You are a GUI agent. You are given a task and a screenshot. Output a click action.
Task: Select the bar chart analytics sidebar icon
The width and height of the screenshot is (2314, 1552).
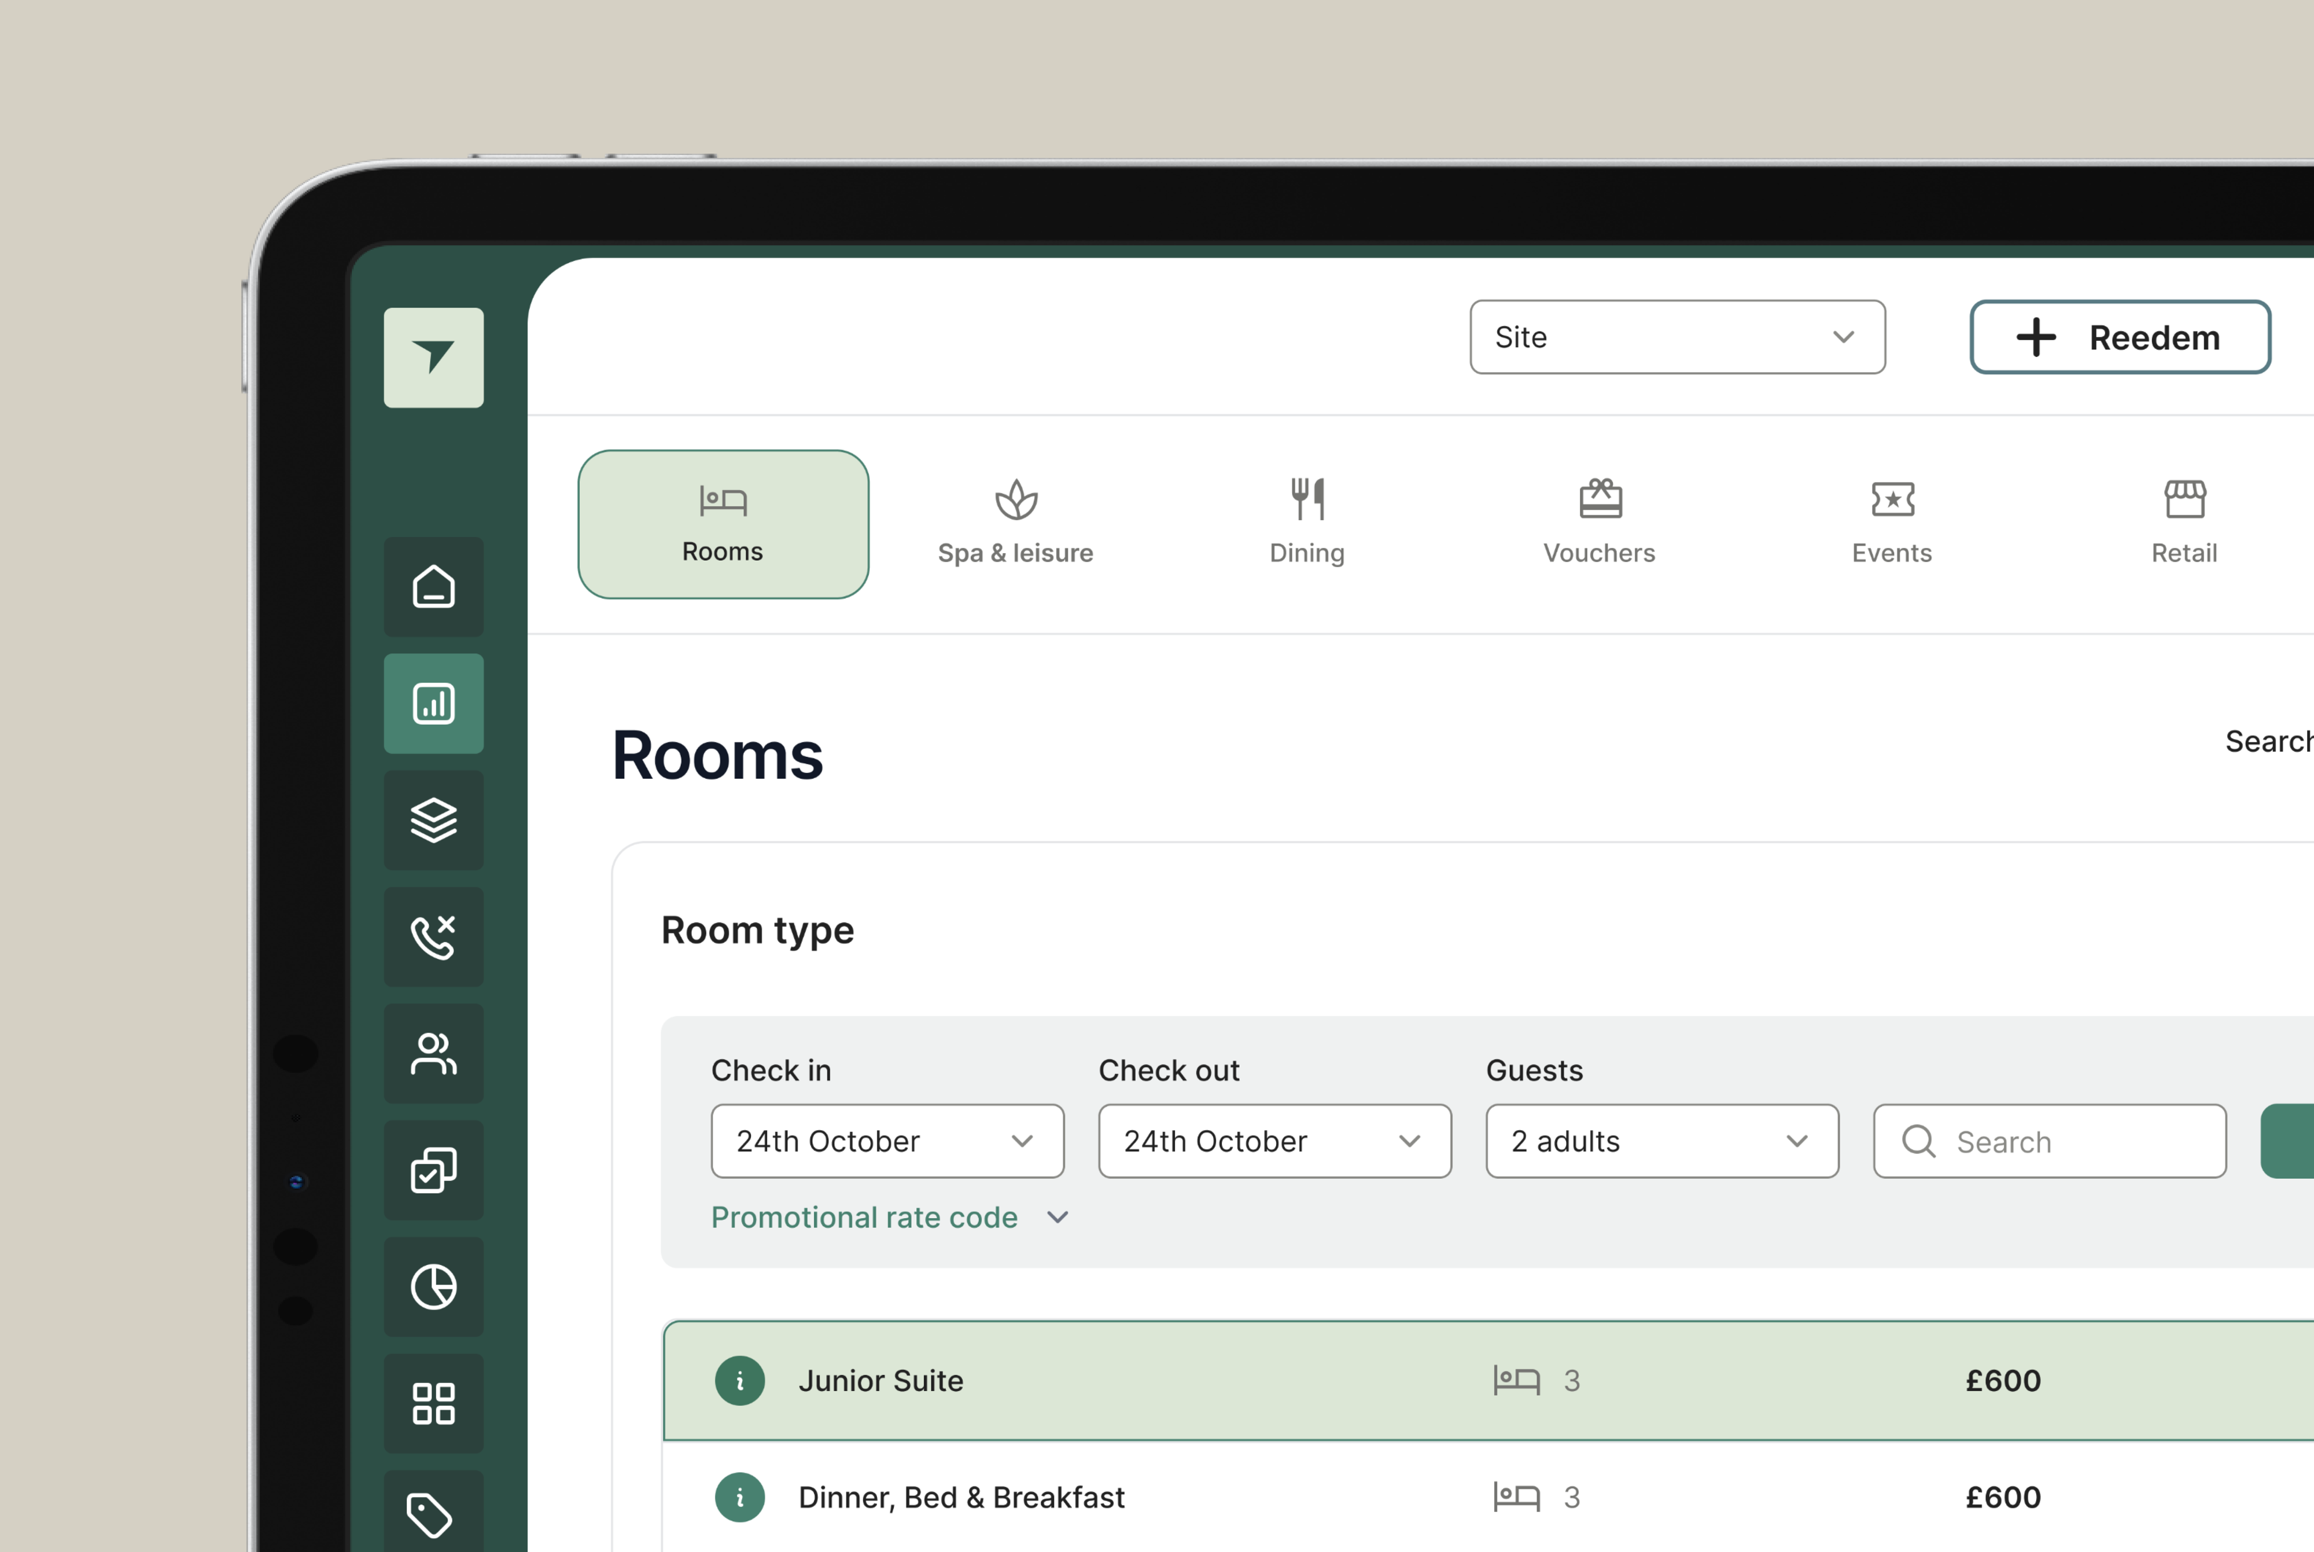point(432,703)
